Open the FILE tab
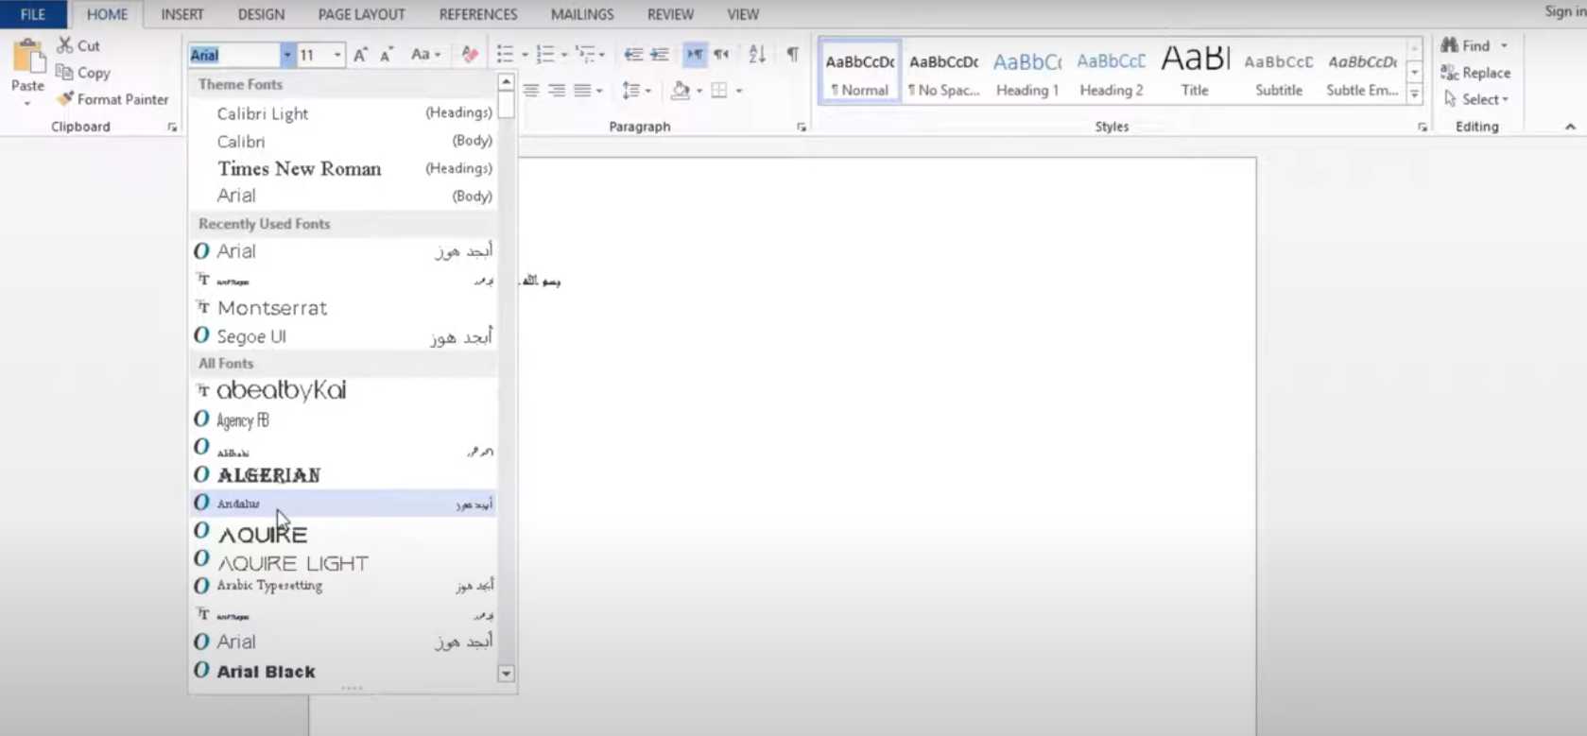 pos(33,14)
